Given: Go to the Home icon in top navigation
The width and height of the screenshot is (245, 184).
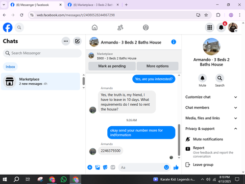Looking at the screenshot, I should pyautogui.click(x=95, y=27).
